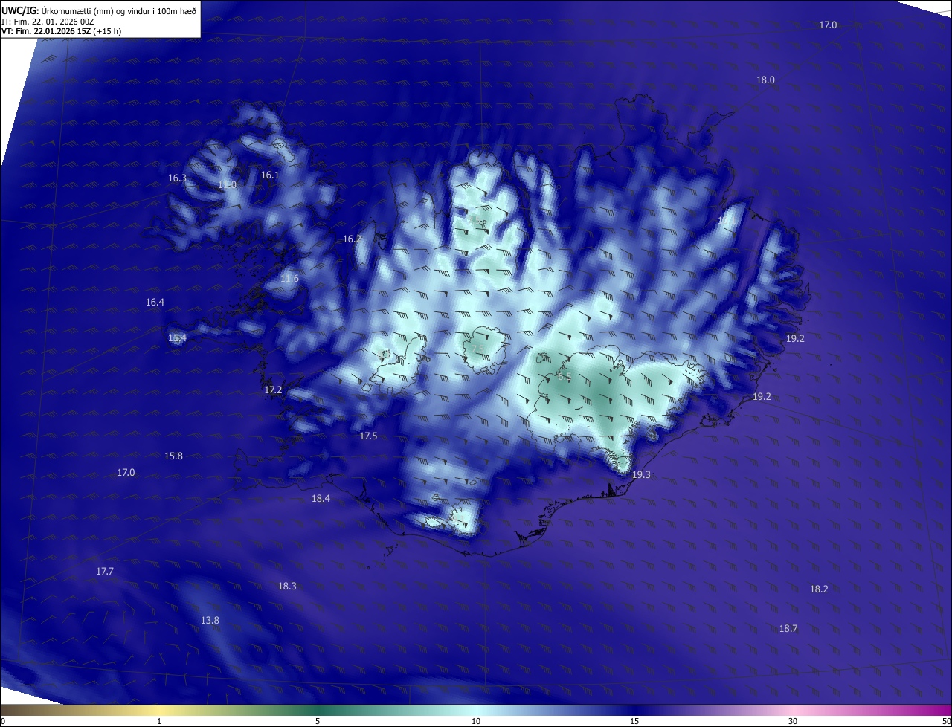Viewport: 952px width, 727px height.
Task: Click the 11.6 value label
Action: click(x=289, y=279)
